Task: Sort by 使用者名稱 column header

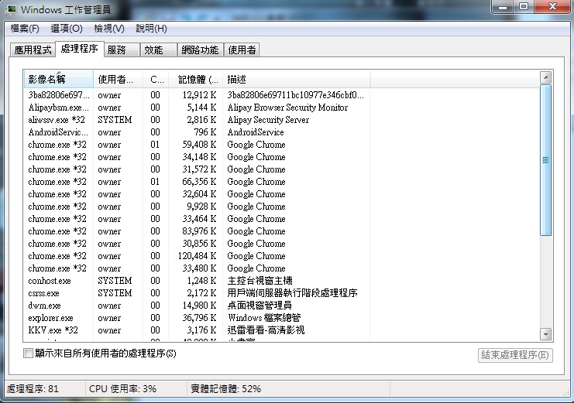Action: click(119, 80)
